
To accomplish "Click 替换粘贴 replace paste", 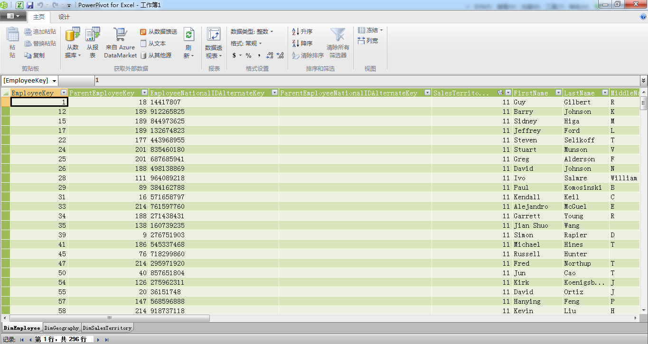I will 40,44.
